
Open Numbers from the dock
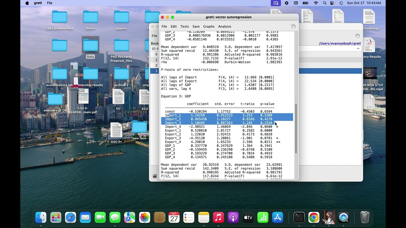[x=263, y=218]
